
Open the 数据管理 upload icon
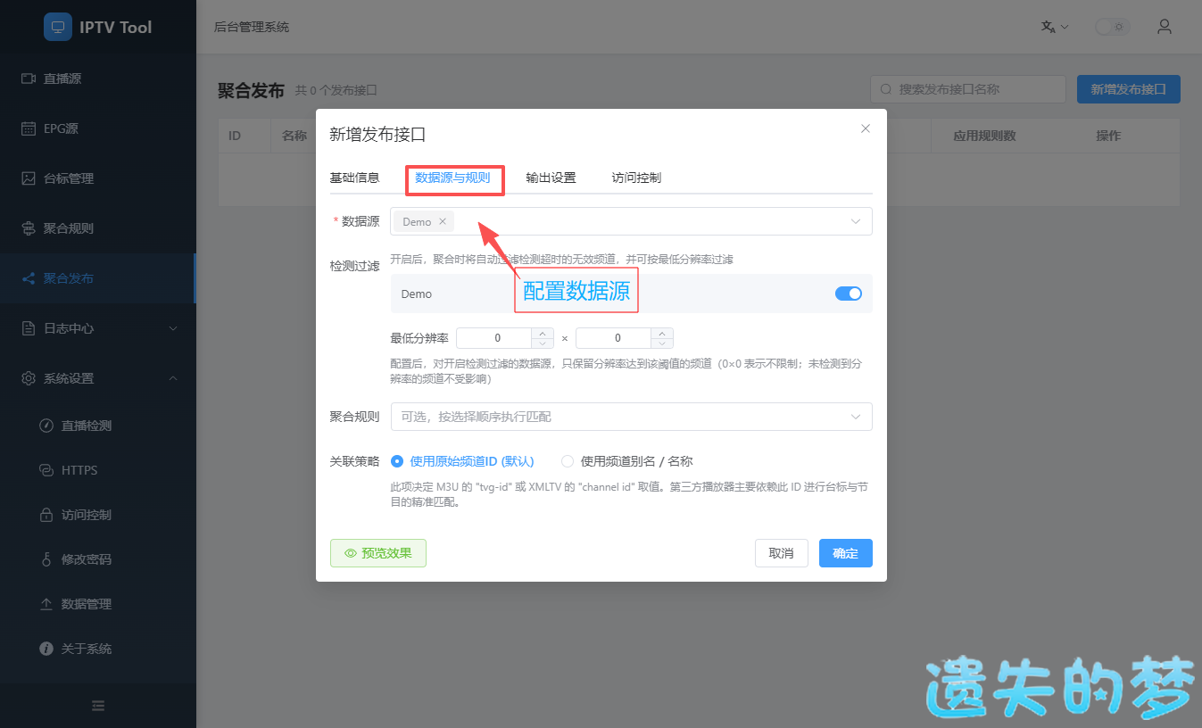point(46,604)
